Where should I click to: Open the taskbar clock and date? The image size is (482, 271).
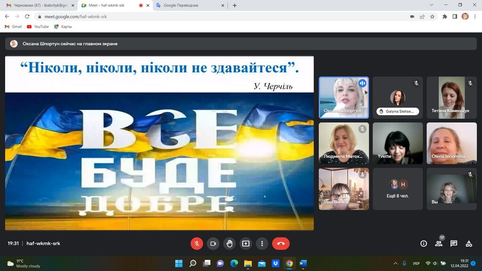tap(459, 263)
